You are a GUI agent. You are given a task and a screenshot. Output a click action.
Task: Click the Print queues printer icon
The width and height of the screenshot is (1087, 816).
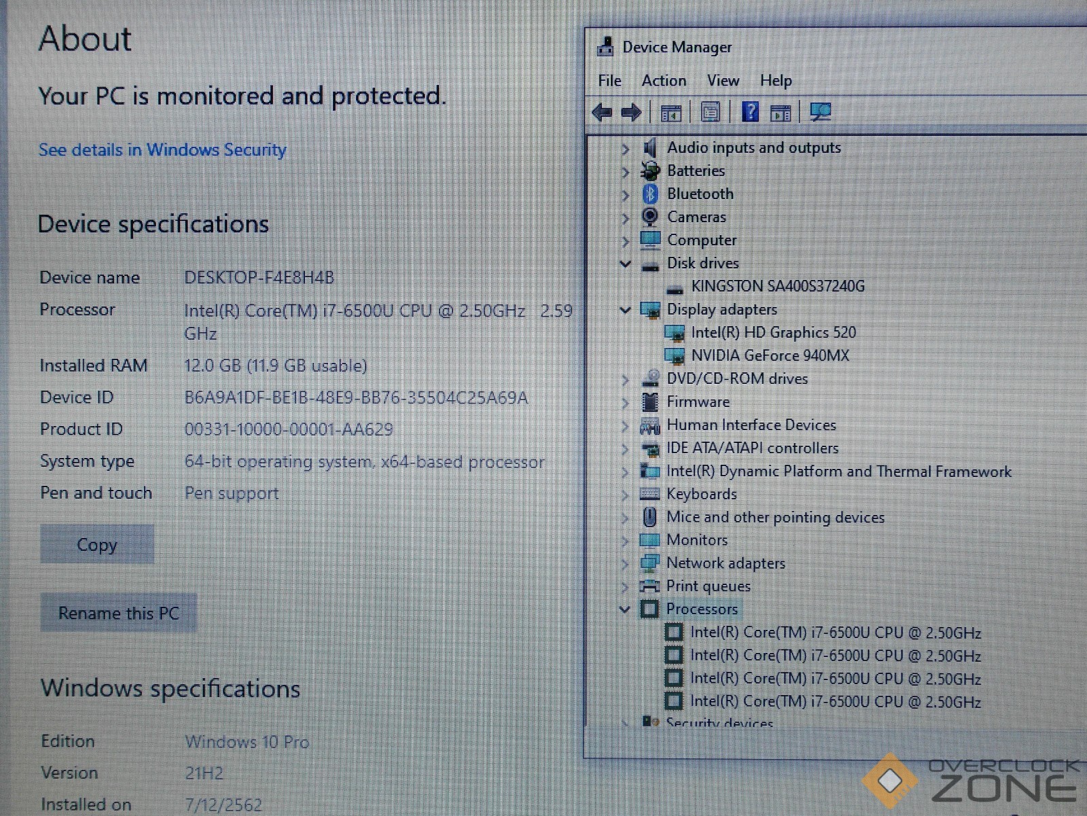[649, 586]
